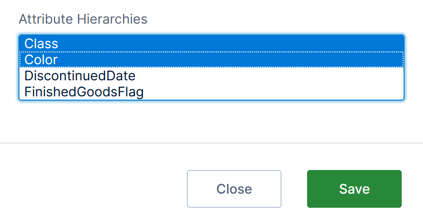Dismiss the dialog using Close
Viewport: 423px width, 221px height.
tap(234, 189)
